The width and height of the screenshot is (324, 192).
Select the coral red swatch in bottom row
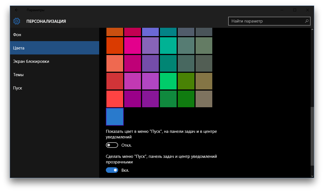(115, 99)
